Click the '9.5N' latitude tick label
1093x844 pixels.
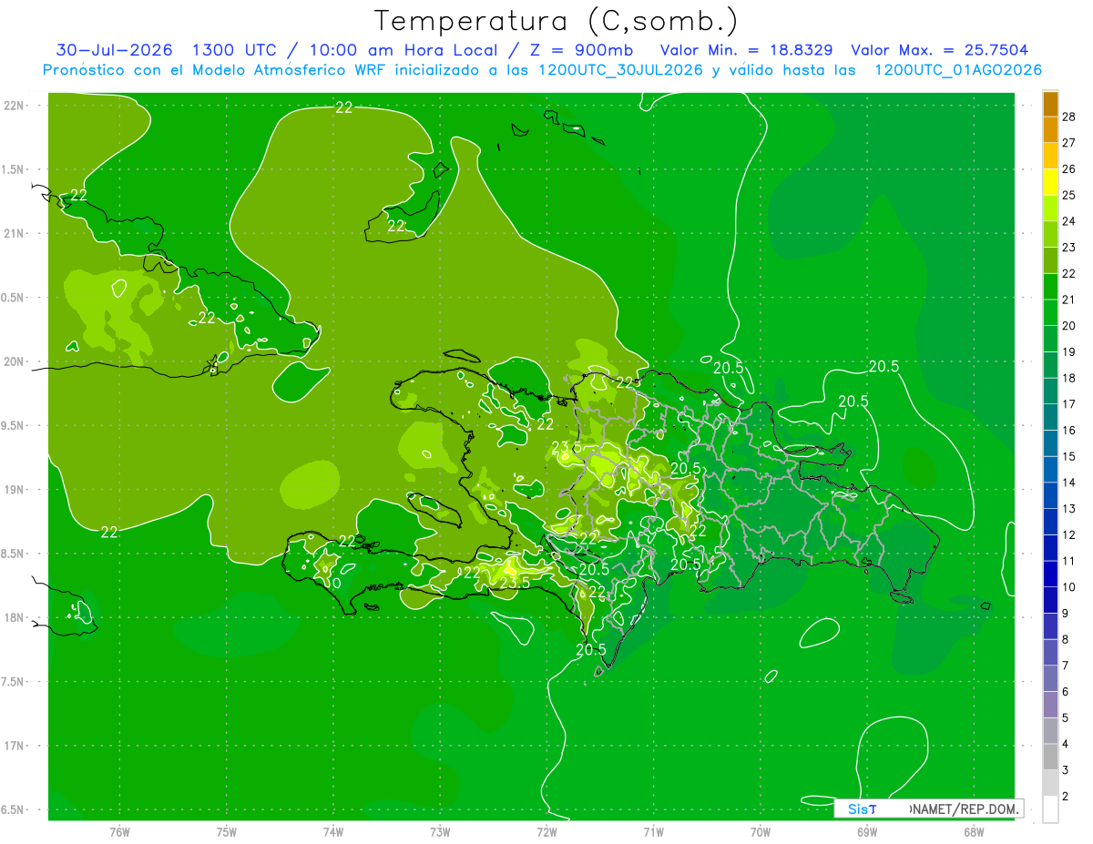click(14, 425)
